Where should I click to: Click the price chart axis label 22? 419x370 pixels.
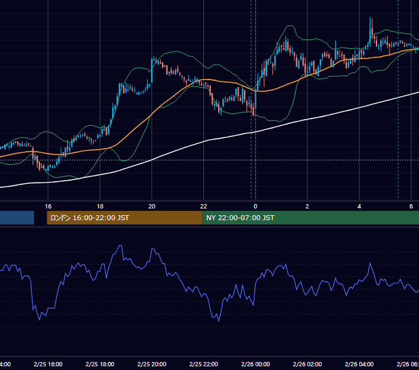pos(203,207)
